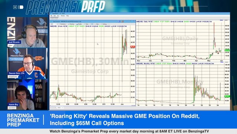
Task: Open the Help menu
Action: (x=67, y=16)
